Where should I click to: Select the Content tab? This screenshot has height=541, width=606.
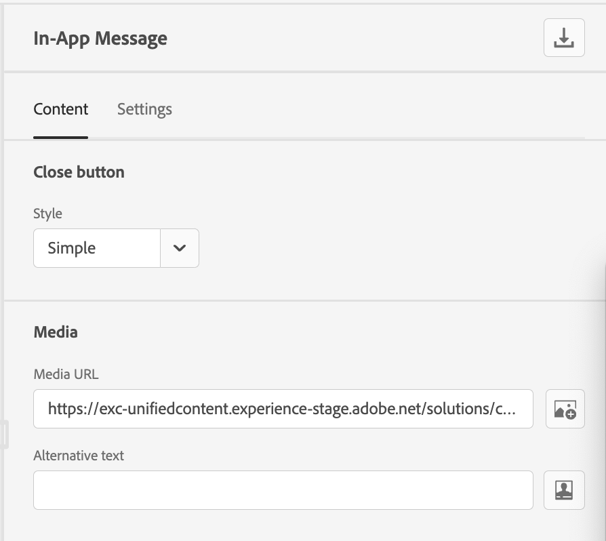[61, 109]
